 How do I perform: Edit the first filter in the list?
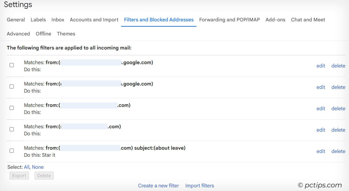click(321, 66)
